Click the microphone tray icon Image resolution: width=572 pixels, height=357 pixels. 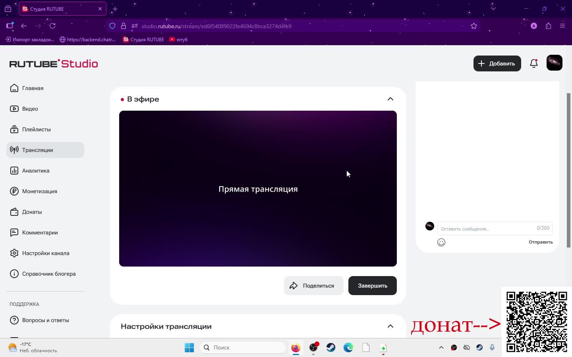coord(492,347)
